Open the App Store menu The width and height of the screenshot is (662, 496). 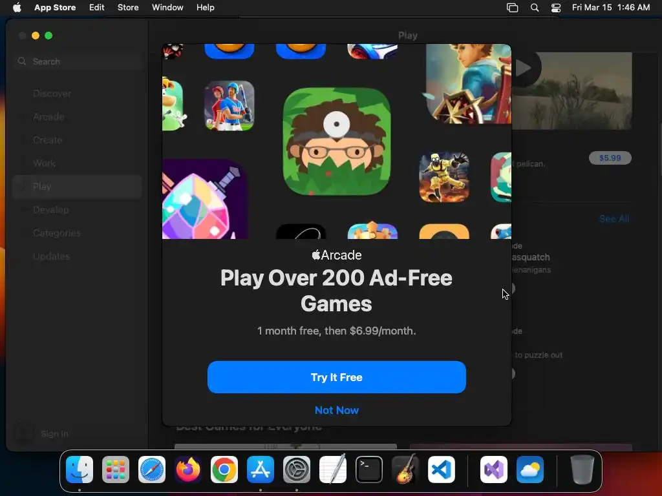click(55, 8)
